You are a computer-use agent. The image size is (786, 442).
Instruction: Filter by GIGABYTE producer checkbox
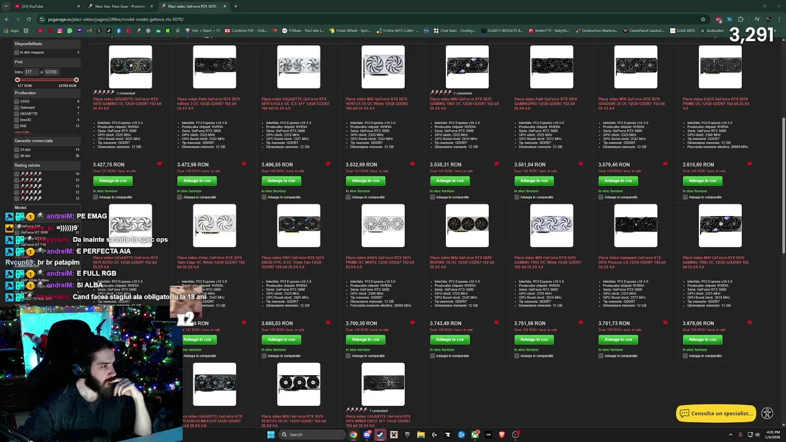[x=17, y=114]
